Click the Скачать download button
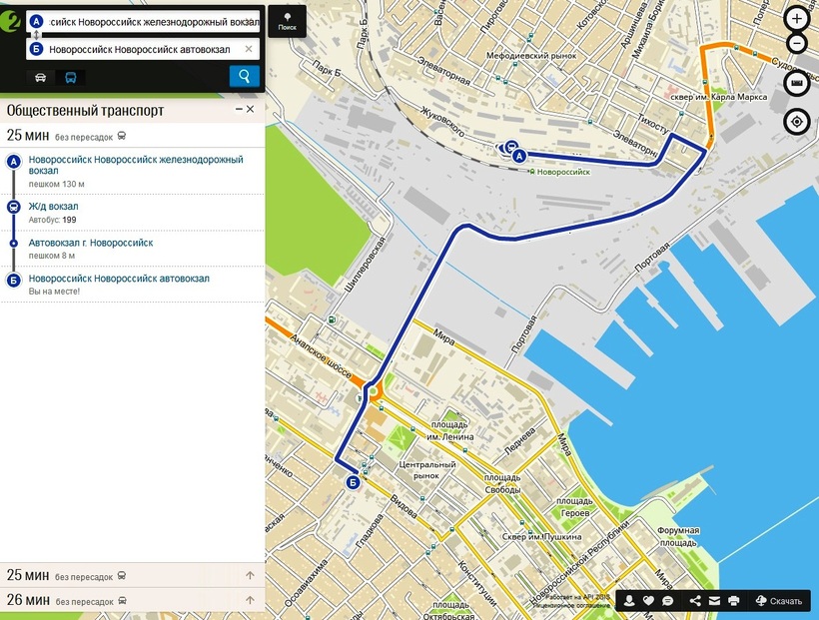The width and height of the screenshot is (819, 620). coord(779,601)
